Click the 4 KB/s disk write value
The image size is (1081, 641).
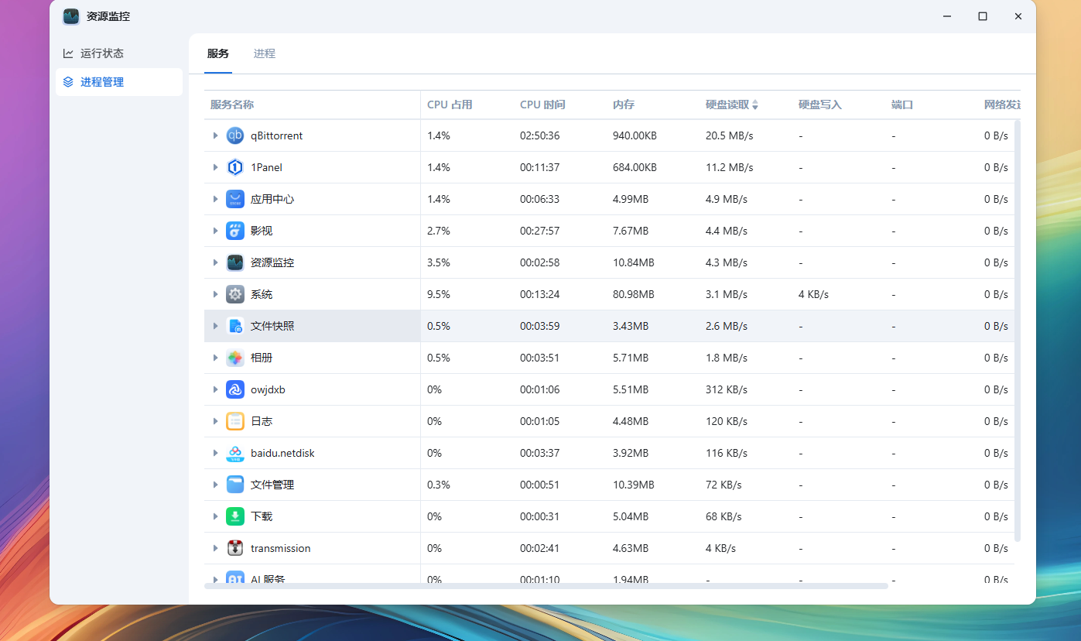[x=814, y=294]
